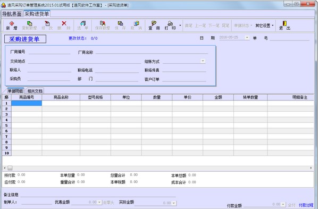Click the 数量 column header
The image size is (318, 209).
point(157,97)
